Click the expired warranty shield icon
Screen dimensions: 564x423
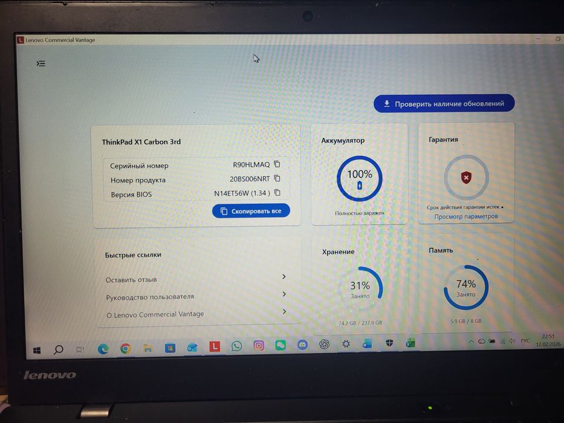466,177
